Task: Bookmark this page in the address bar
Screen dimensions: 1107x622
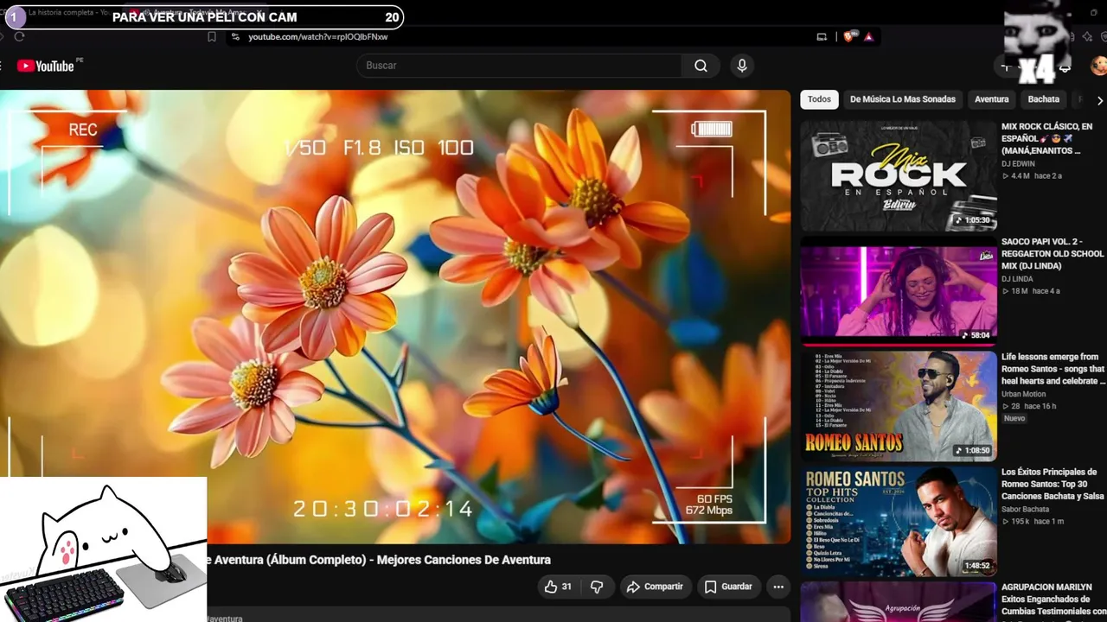Action: [x=212, y=37]
